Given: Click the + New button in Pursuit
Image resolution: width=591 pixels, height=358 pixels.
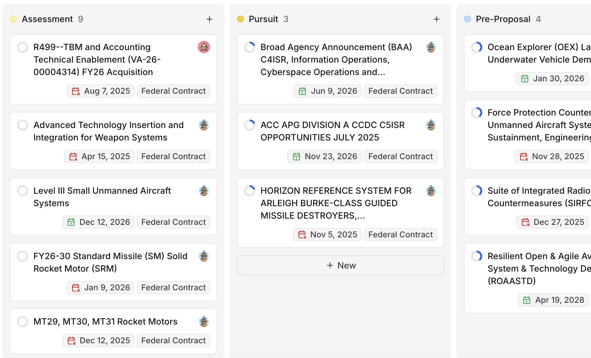Looking at the screenshot, I should coord(340,265).
